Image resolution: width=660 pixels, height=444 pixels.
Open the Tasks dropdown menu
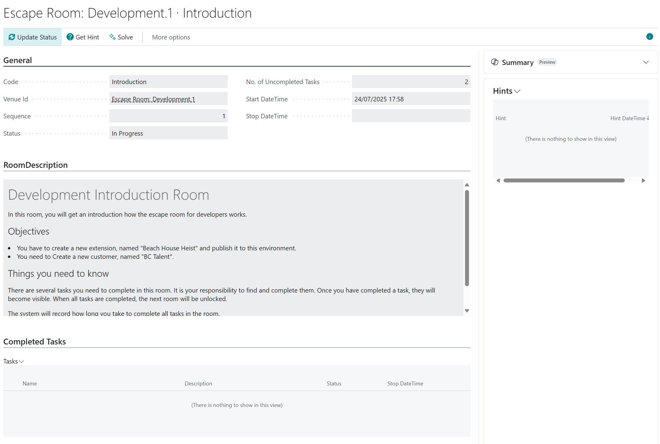(x=14, y=361)
